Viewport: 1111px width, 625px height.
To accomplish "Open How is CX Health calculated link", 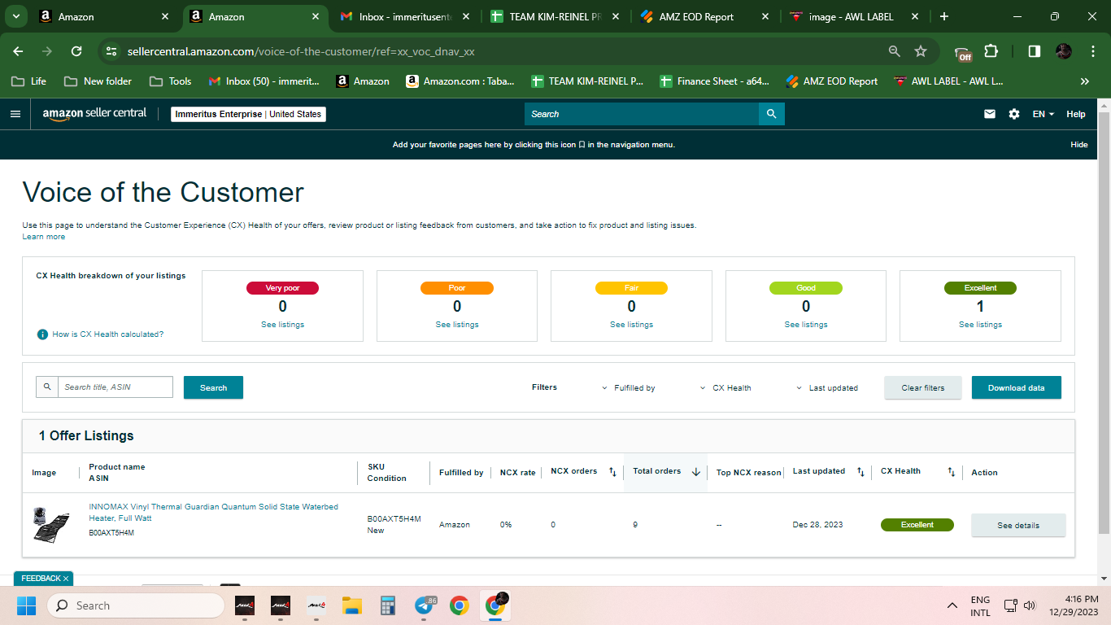I will point(108,334).
